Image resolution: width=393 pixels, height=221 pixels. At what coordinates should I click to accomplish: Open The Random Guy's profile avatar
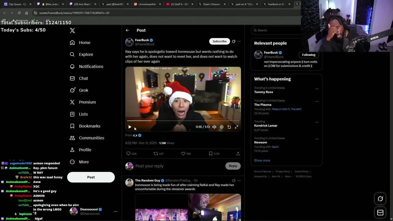pyautogui.click(x=130, y=182)
